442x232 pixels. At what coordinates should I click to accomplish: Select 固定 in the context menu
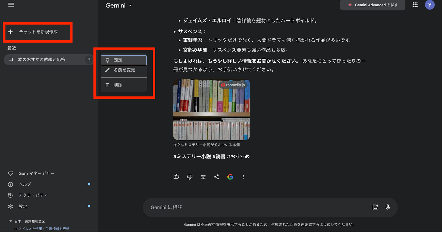(x=124, y=60)
